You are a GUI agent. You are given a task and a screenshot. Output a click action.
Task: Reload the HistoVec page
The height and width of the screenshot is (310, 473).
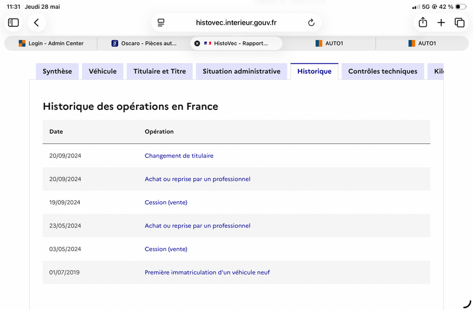pos(311,22)
